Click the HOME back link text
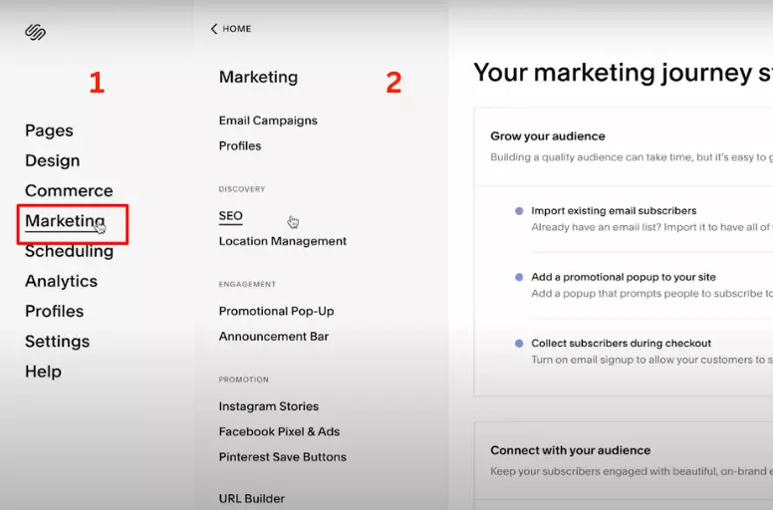Screen dimensions: 773x510 [237, 29]
